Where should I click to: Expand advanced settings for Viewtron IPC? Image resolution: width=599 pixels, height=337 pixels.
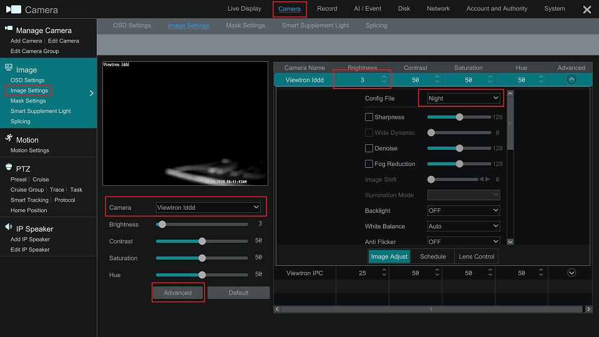[x=572, y=273]
